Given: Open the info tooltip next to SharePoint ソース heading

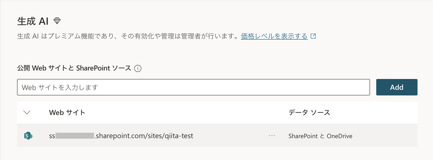Looking at the screenshot, I should pyautogui.click(x=138, y=68).
